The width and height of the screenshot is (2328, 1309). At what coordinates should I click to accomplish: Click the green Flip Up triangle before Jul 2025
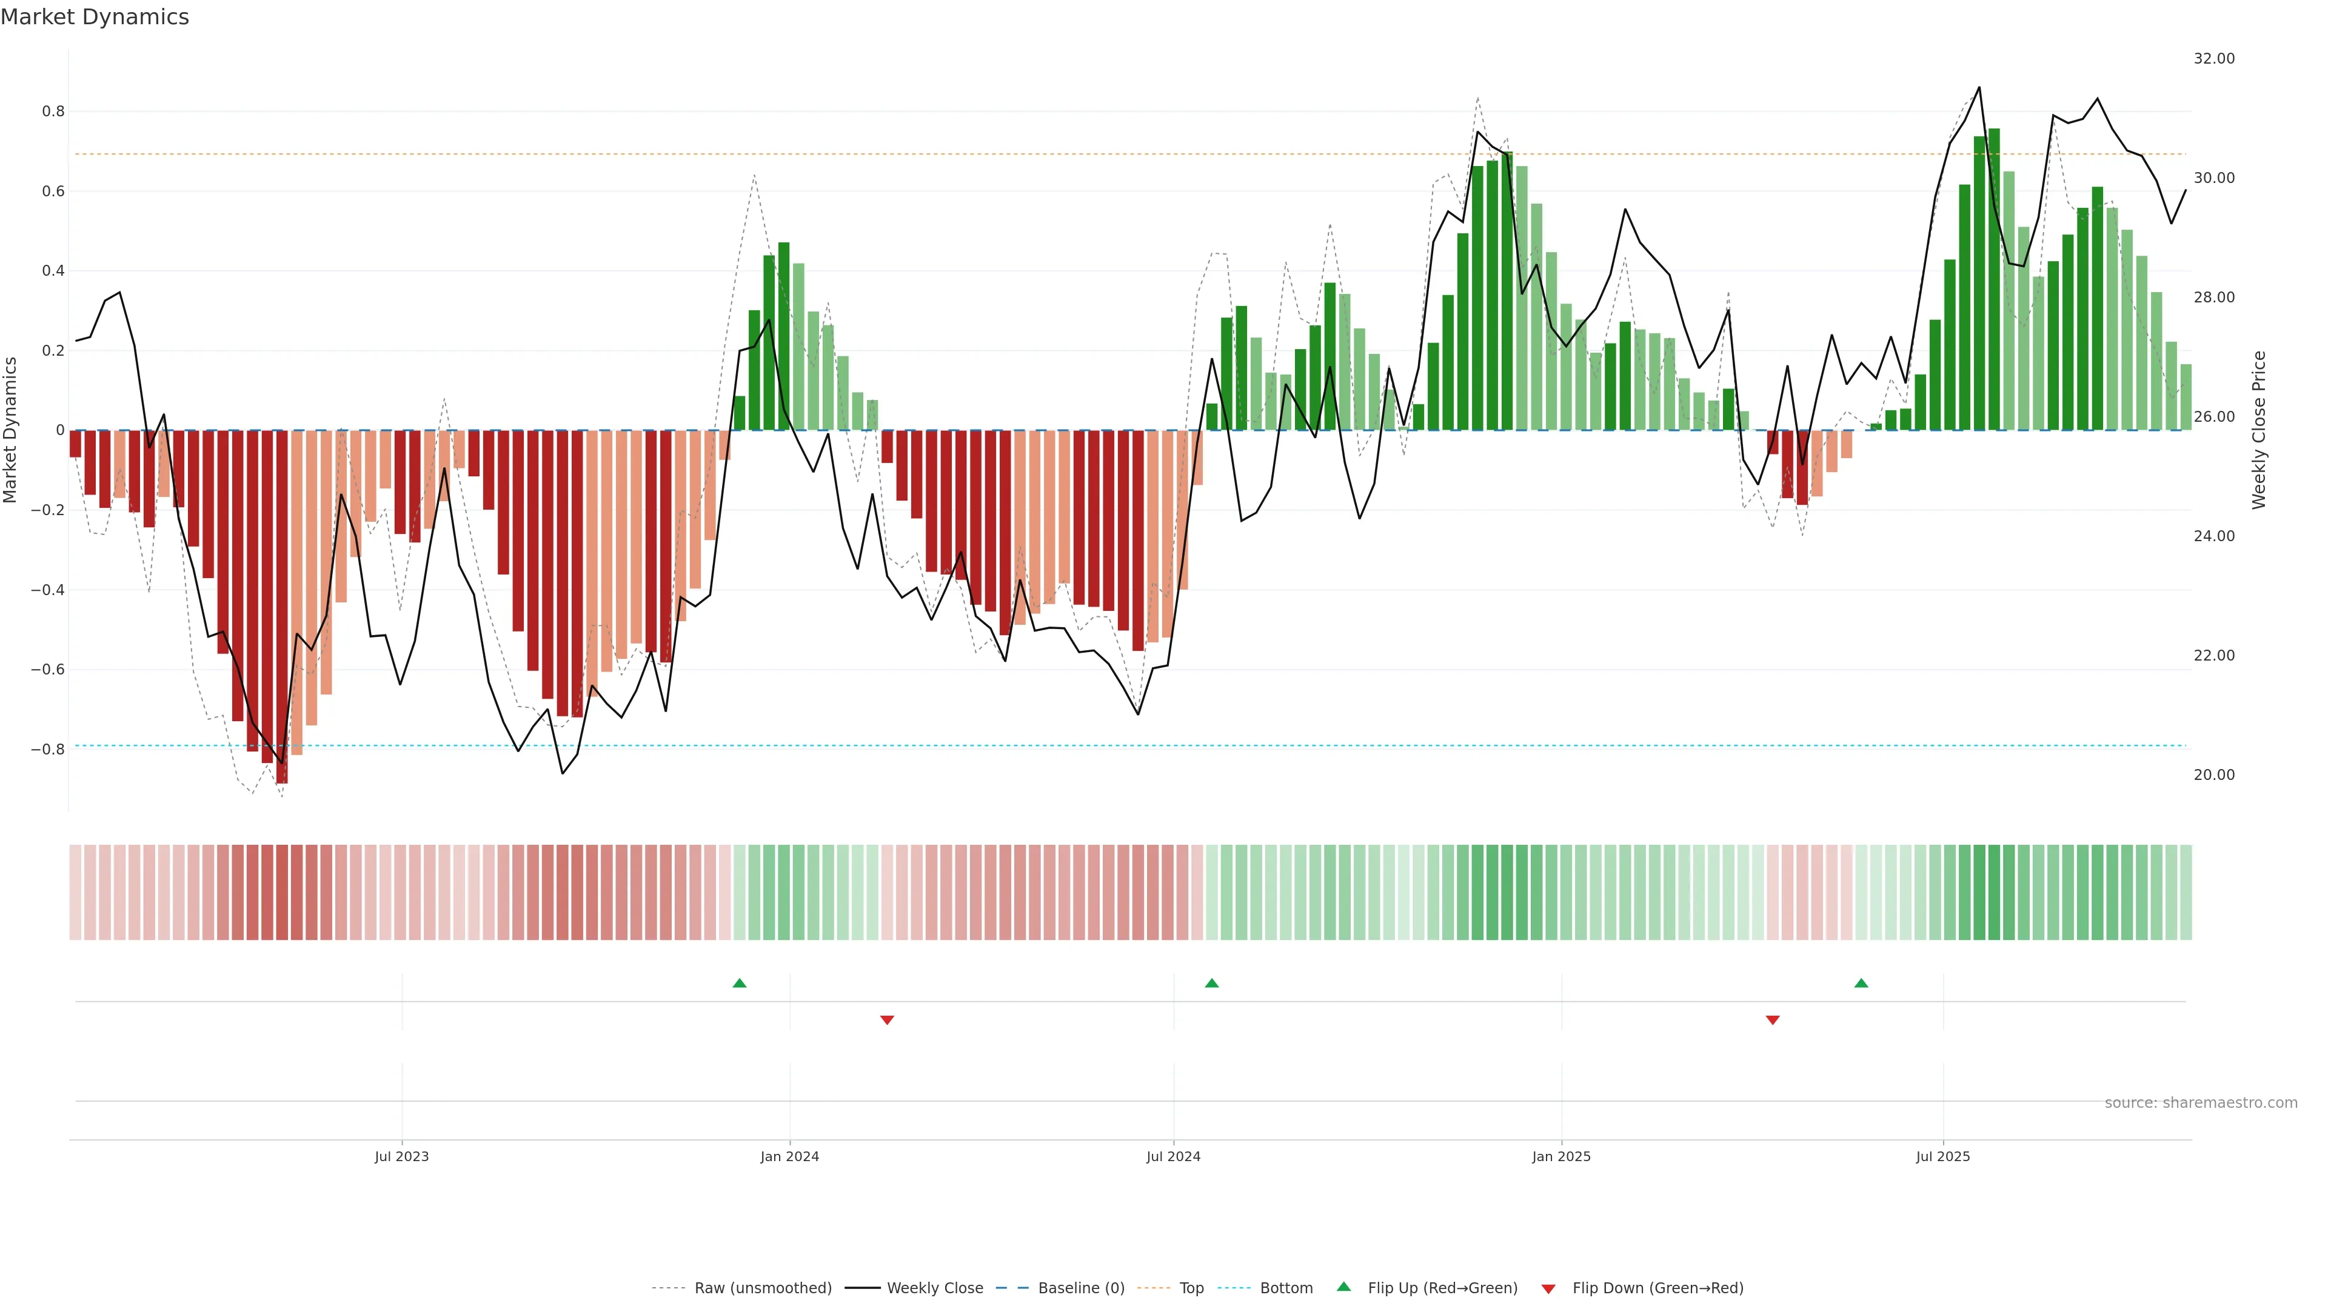(1861, 983)
